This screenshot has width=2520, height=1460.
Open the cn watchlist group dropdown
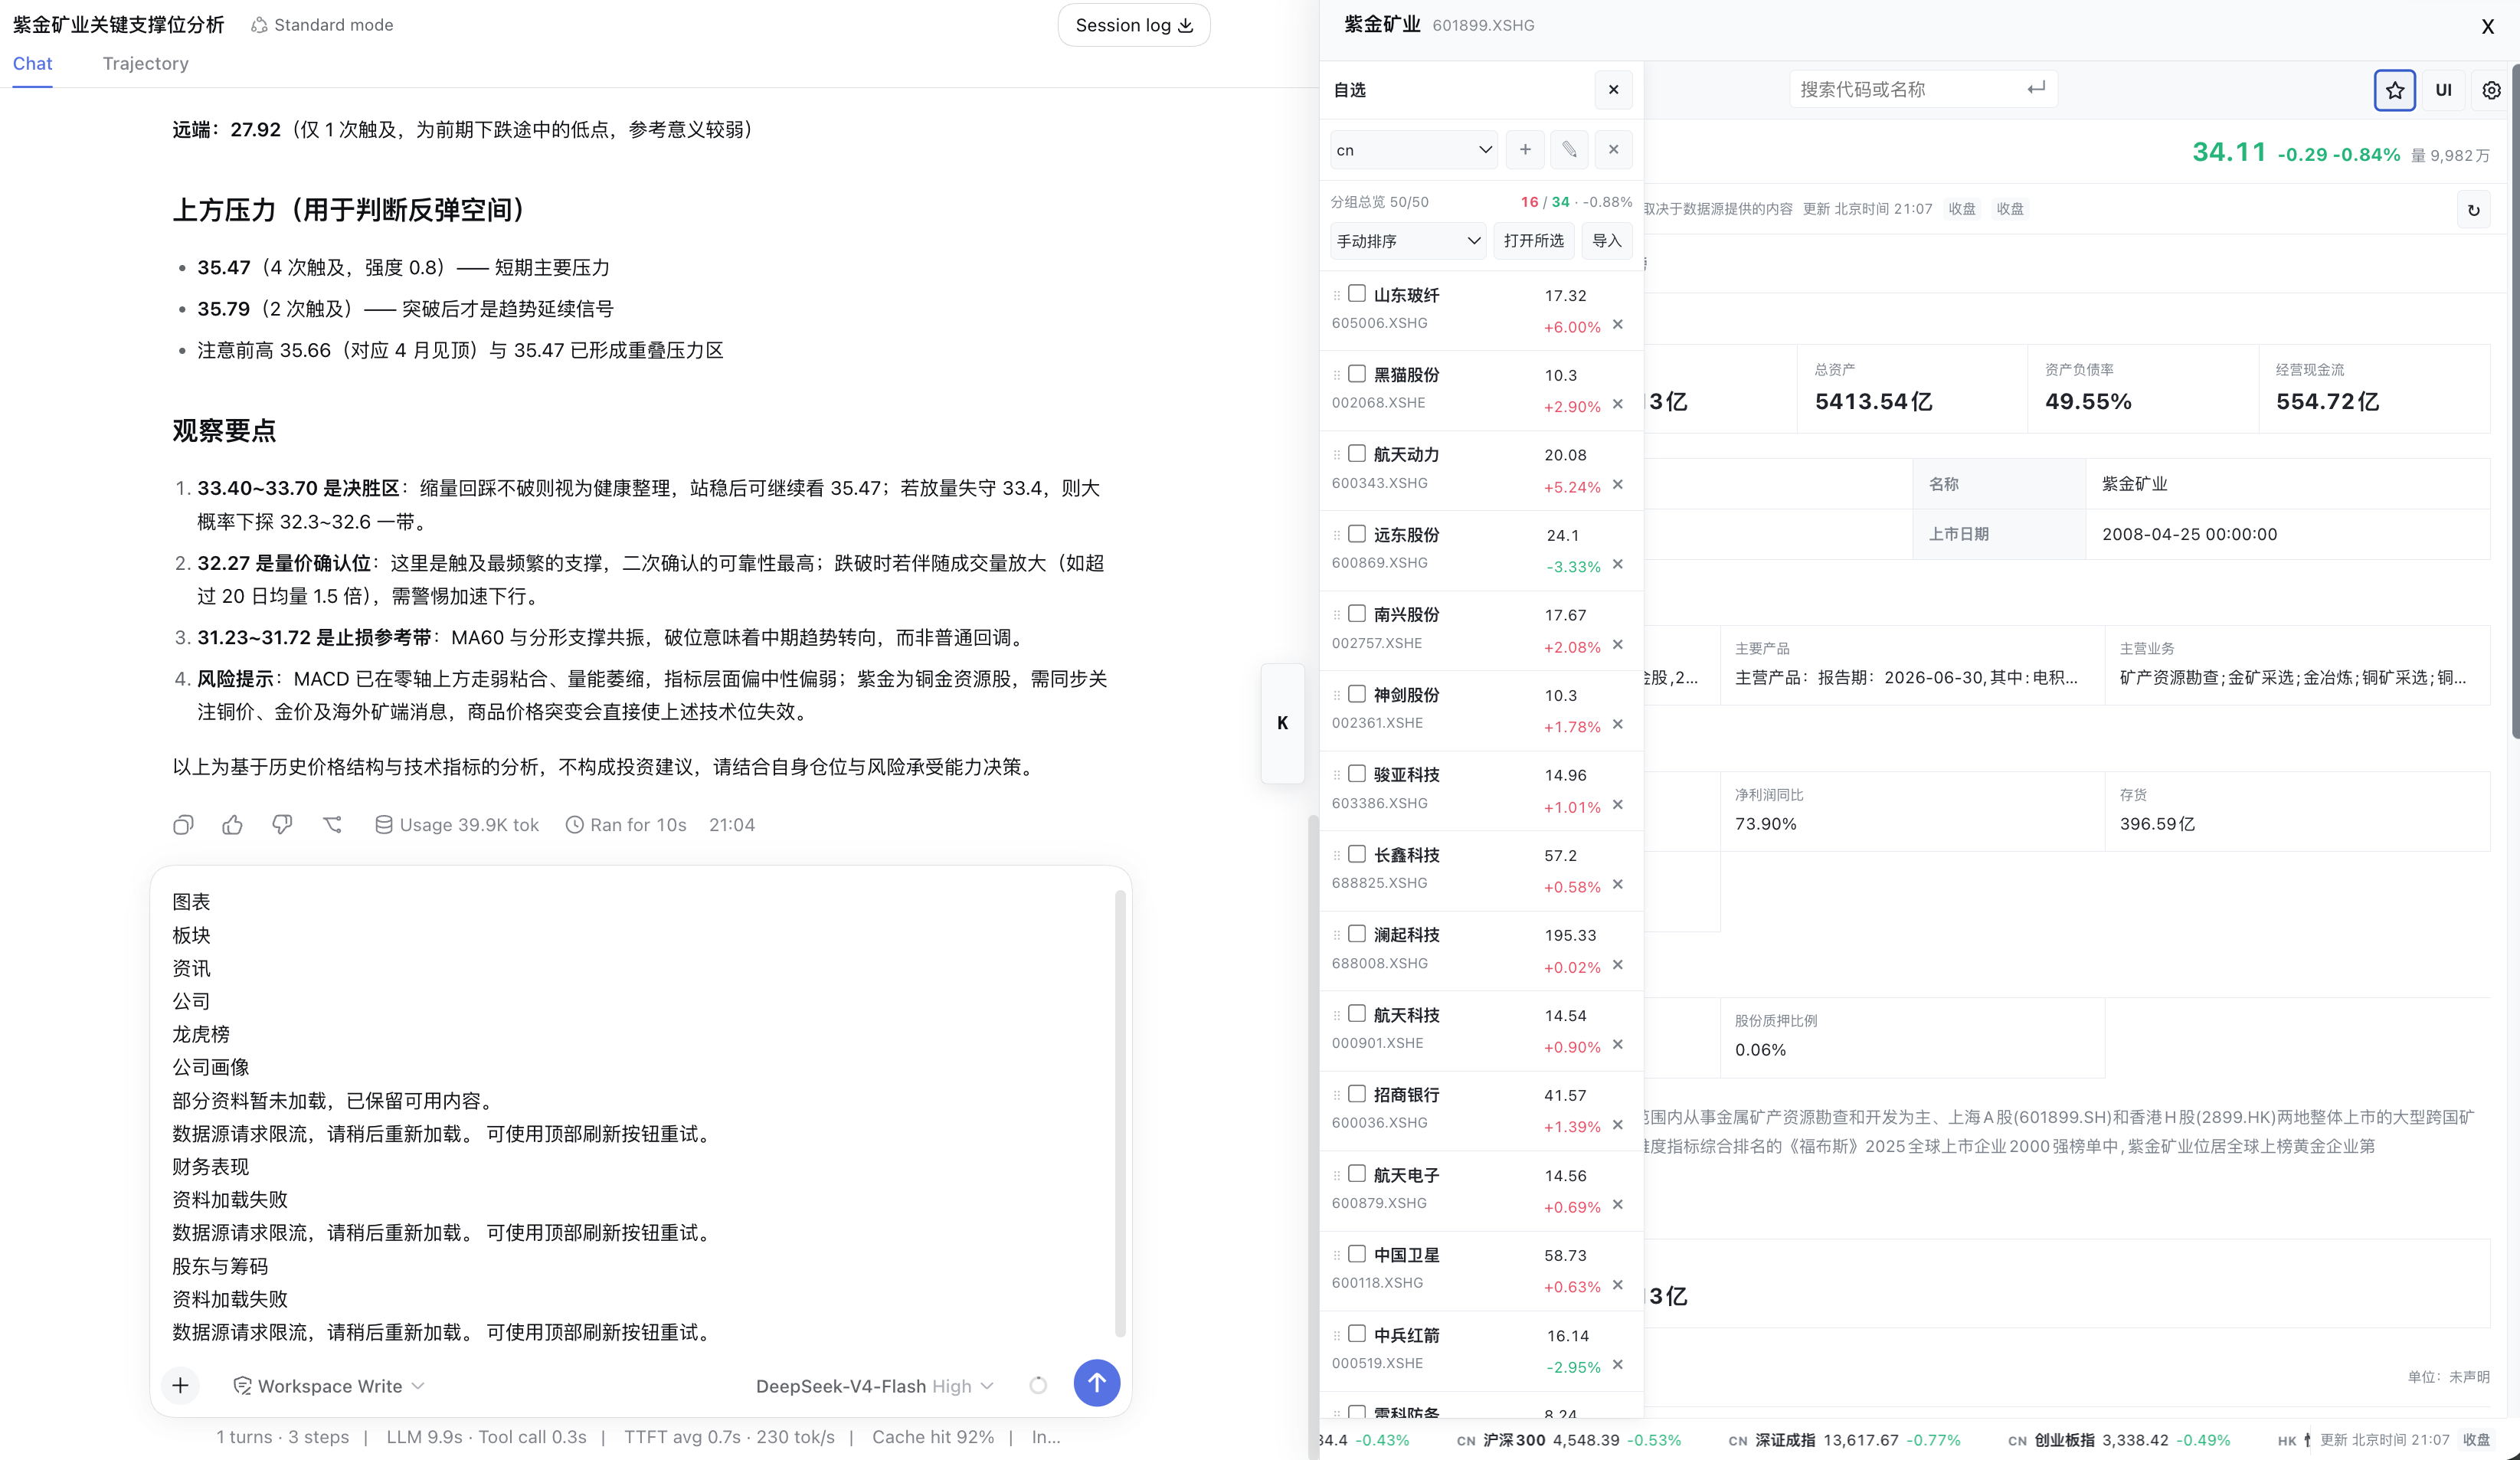click(x=1414, y=150)
